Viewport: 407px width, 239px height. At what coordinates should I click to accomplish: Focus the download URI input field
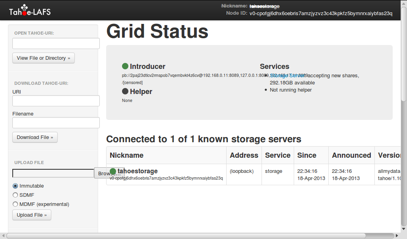coord(56,101)
